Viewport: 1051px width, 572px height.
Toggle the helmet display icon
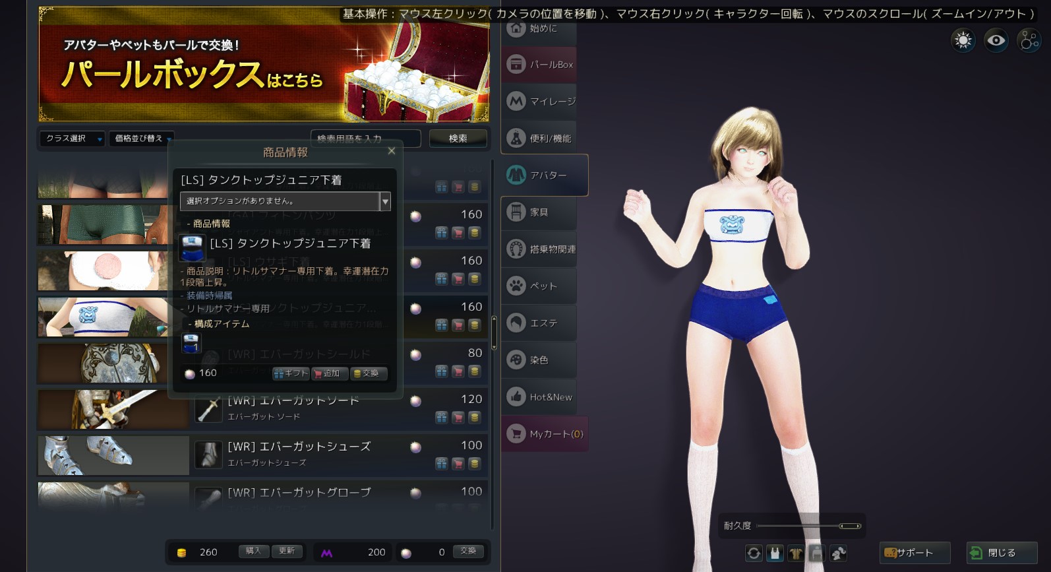pyautogui.click(x=838, y=554)
